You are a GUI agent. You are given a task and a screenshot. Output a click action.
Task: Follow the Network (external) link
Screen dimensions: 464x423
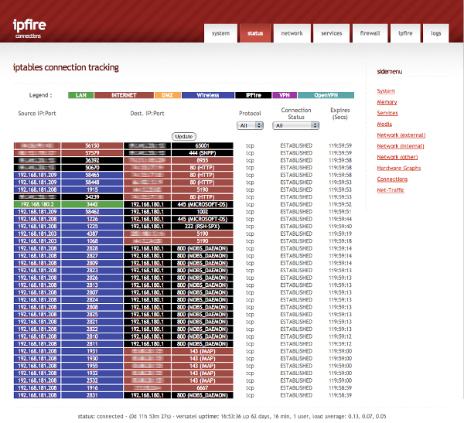coord(401,135)
